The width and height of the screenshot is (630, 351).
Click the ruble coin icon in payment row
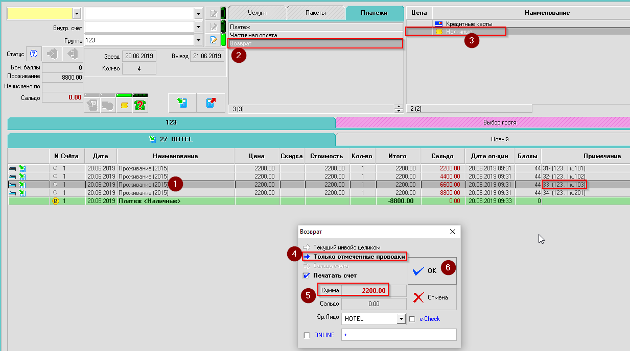56,202
